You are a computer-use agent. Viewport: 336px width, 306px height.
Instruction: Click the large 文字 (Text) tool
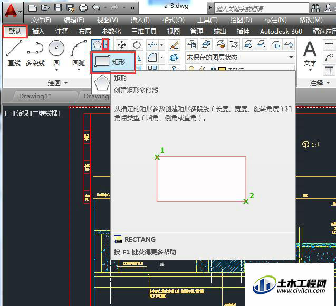coord(310,54)
